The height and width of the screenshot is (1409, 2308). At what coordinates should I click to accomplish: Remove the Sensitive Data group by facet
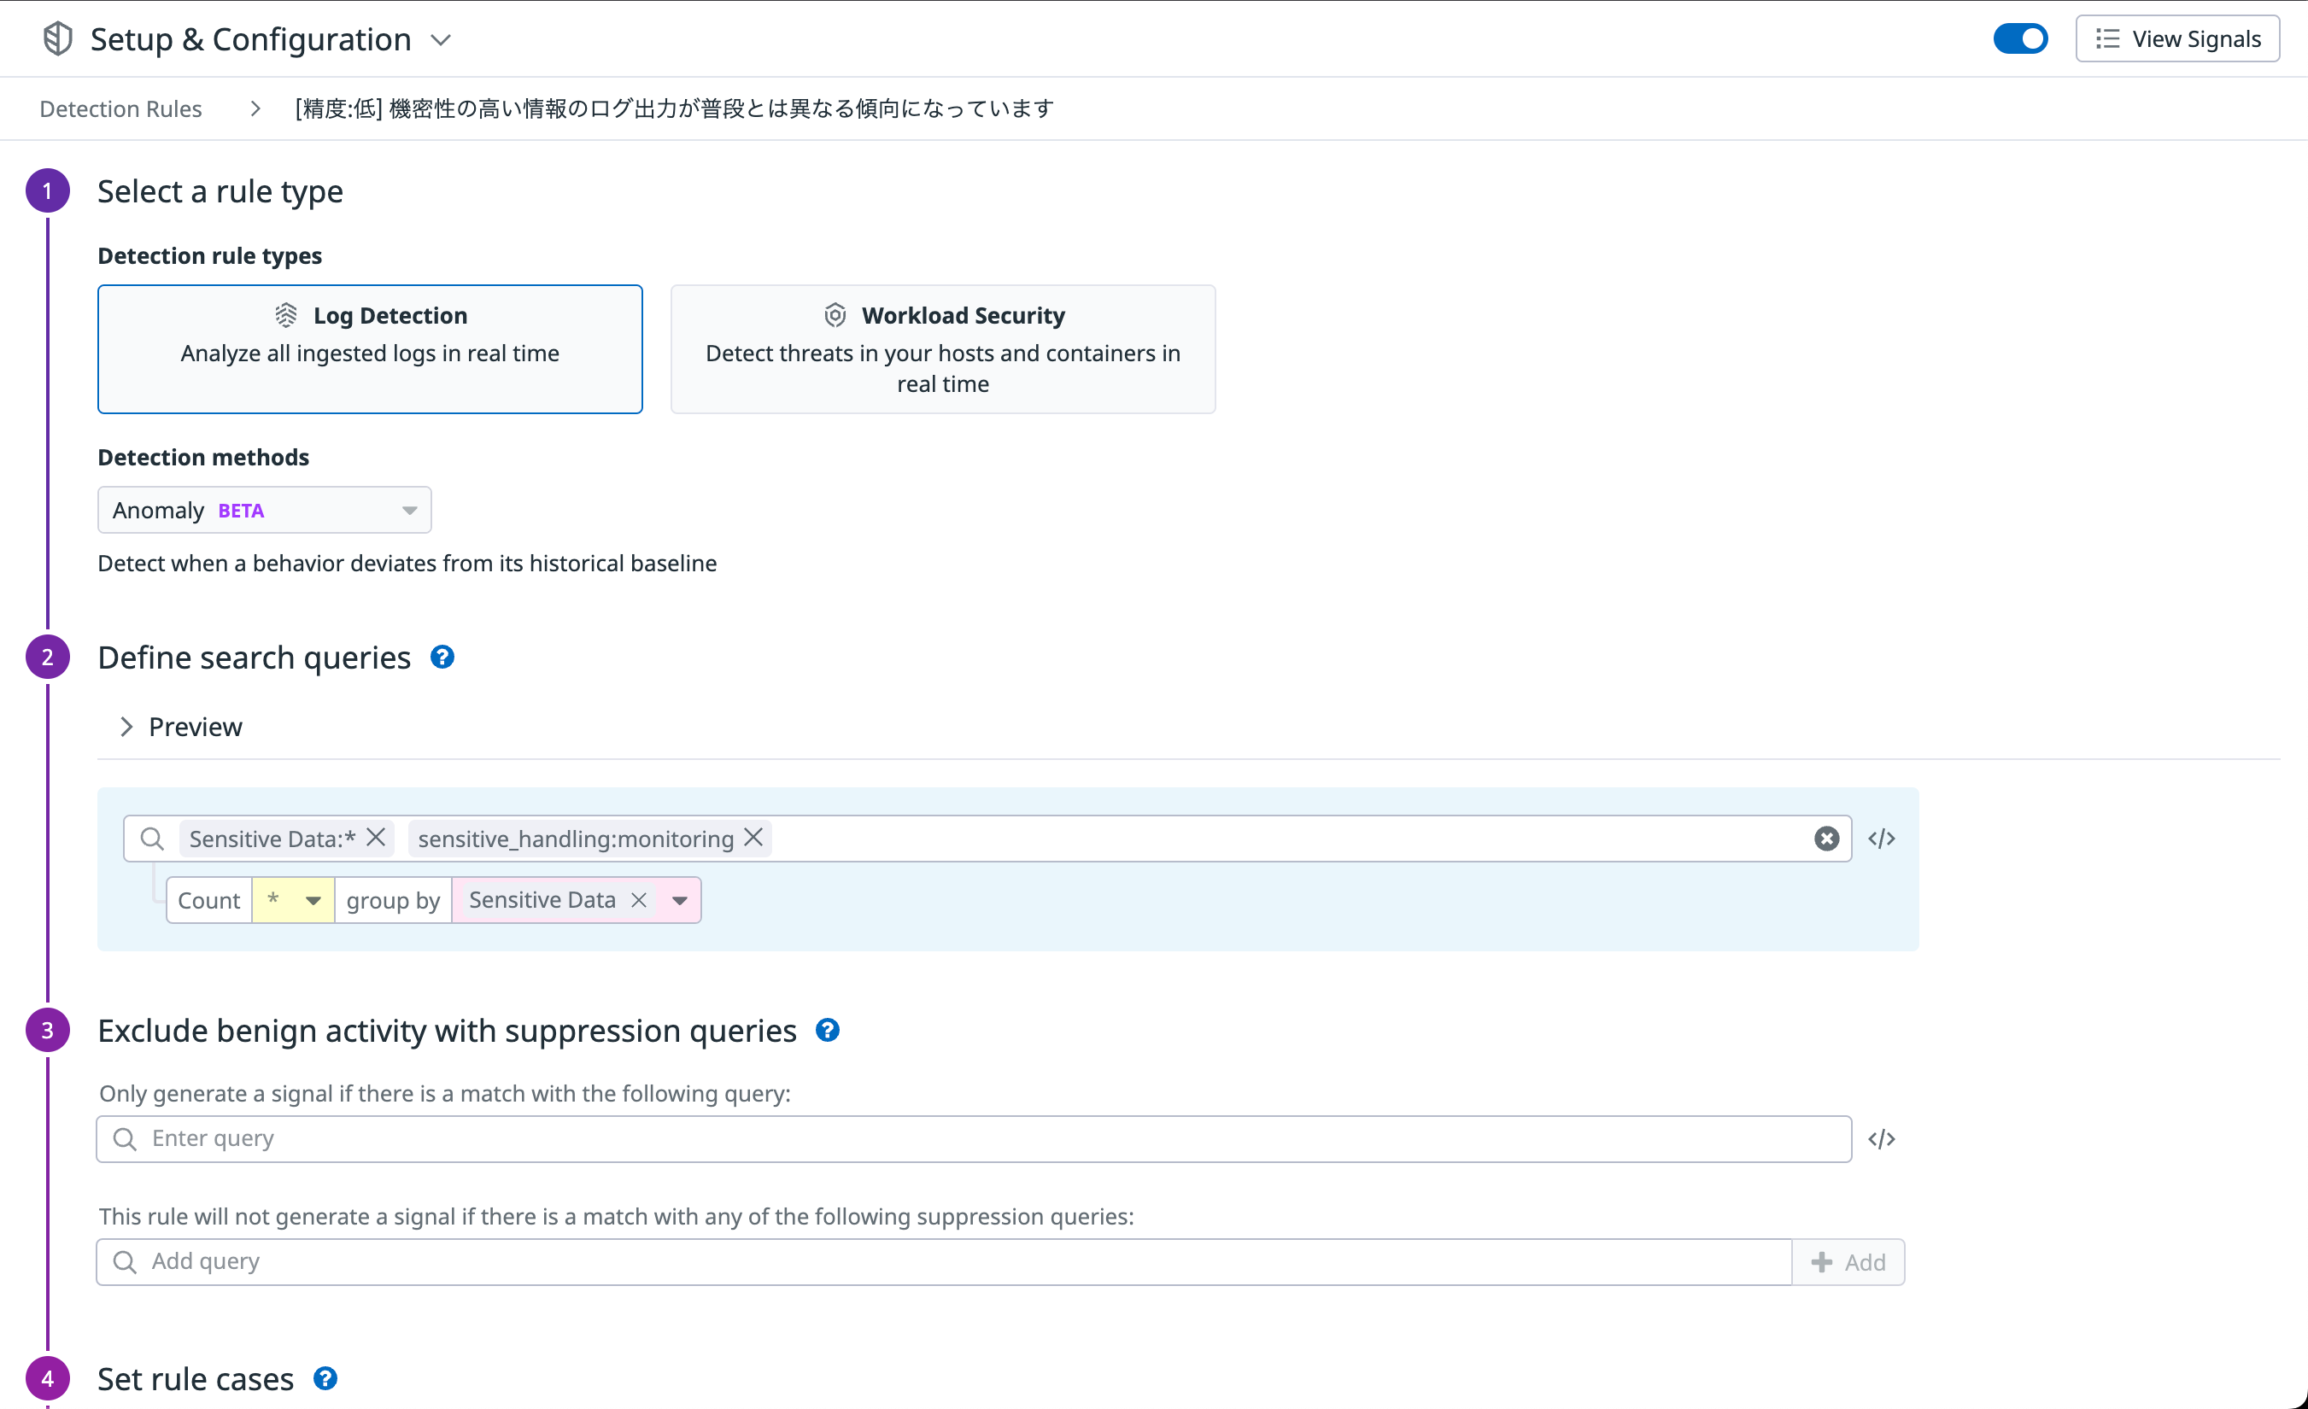pos(639,900)
